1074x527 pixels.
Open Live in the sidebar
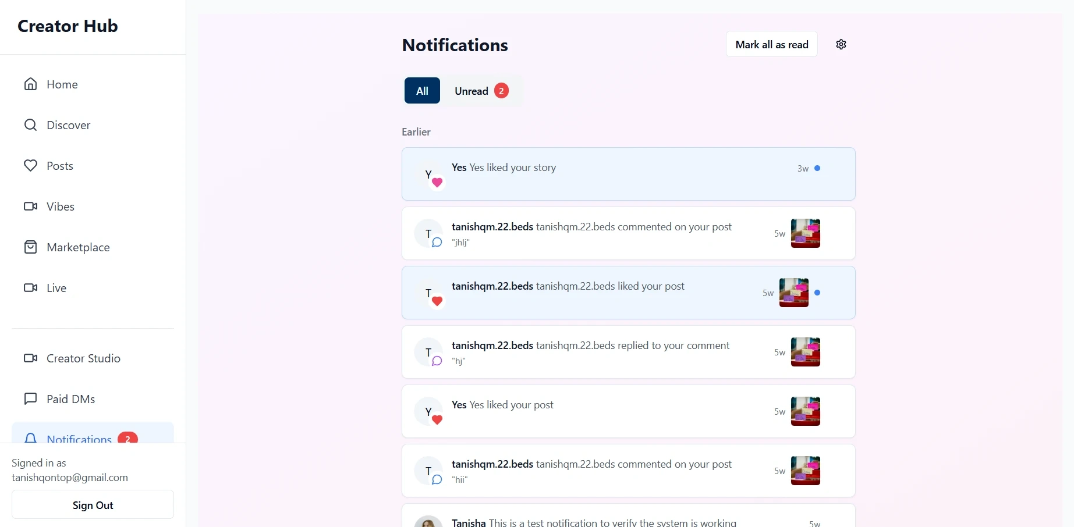pyautogui.click(x=93, y=288)
